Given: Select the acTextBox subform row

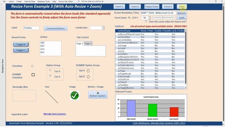Looking at the screenshot, I should [150, 85].
